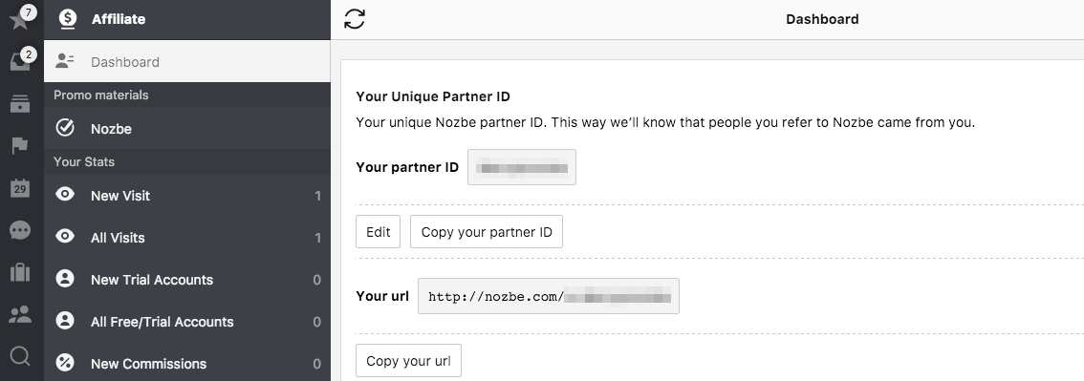Open the All Visits stats
This screenshot has width=1084, height=381.
187,238
